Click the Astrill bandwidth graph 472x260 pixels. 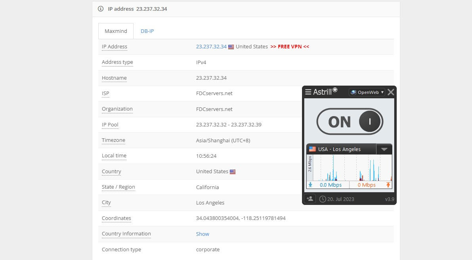coord(352,168)
